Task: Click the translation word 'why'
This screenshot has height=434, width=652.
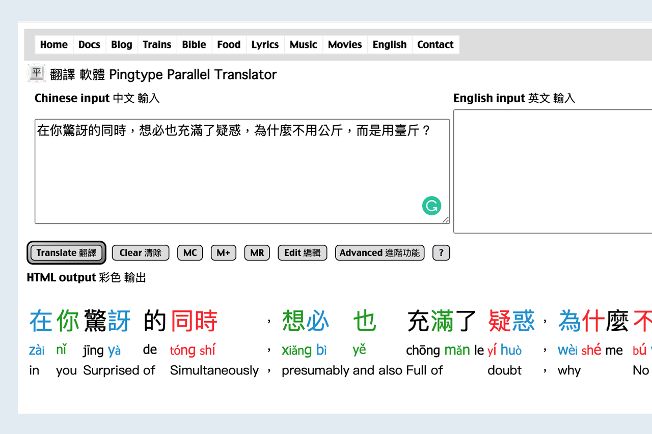Action: [569, 370]
